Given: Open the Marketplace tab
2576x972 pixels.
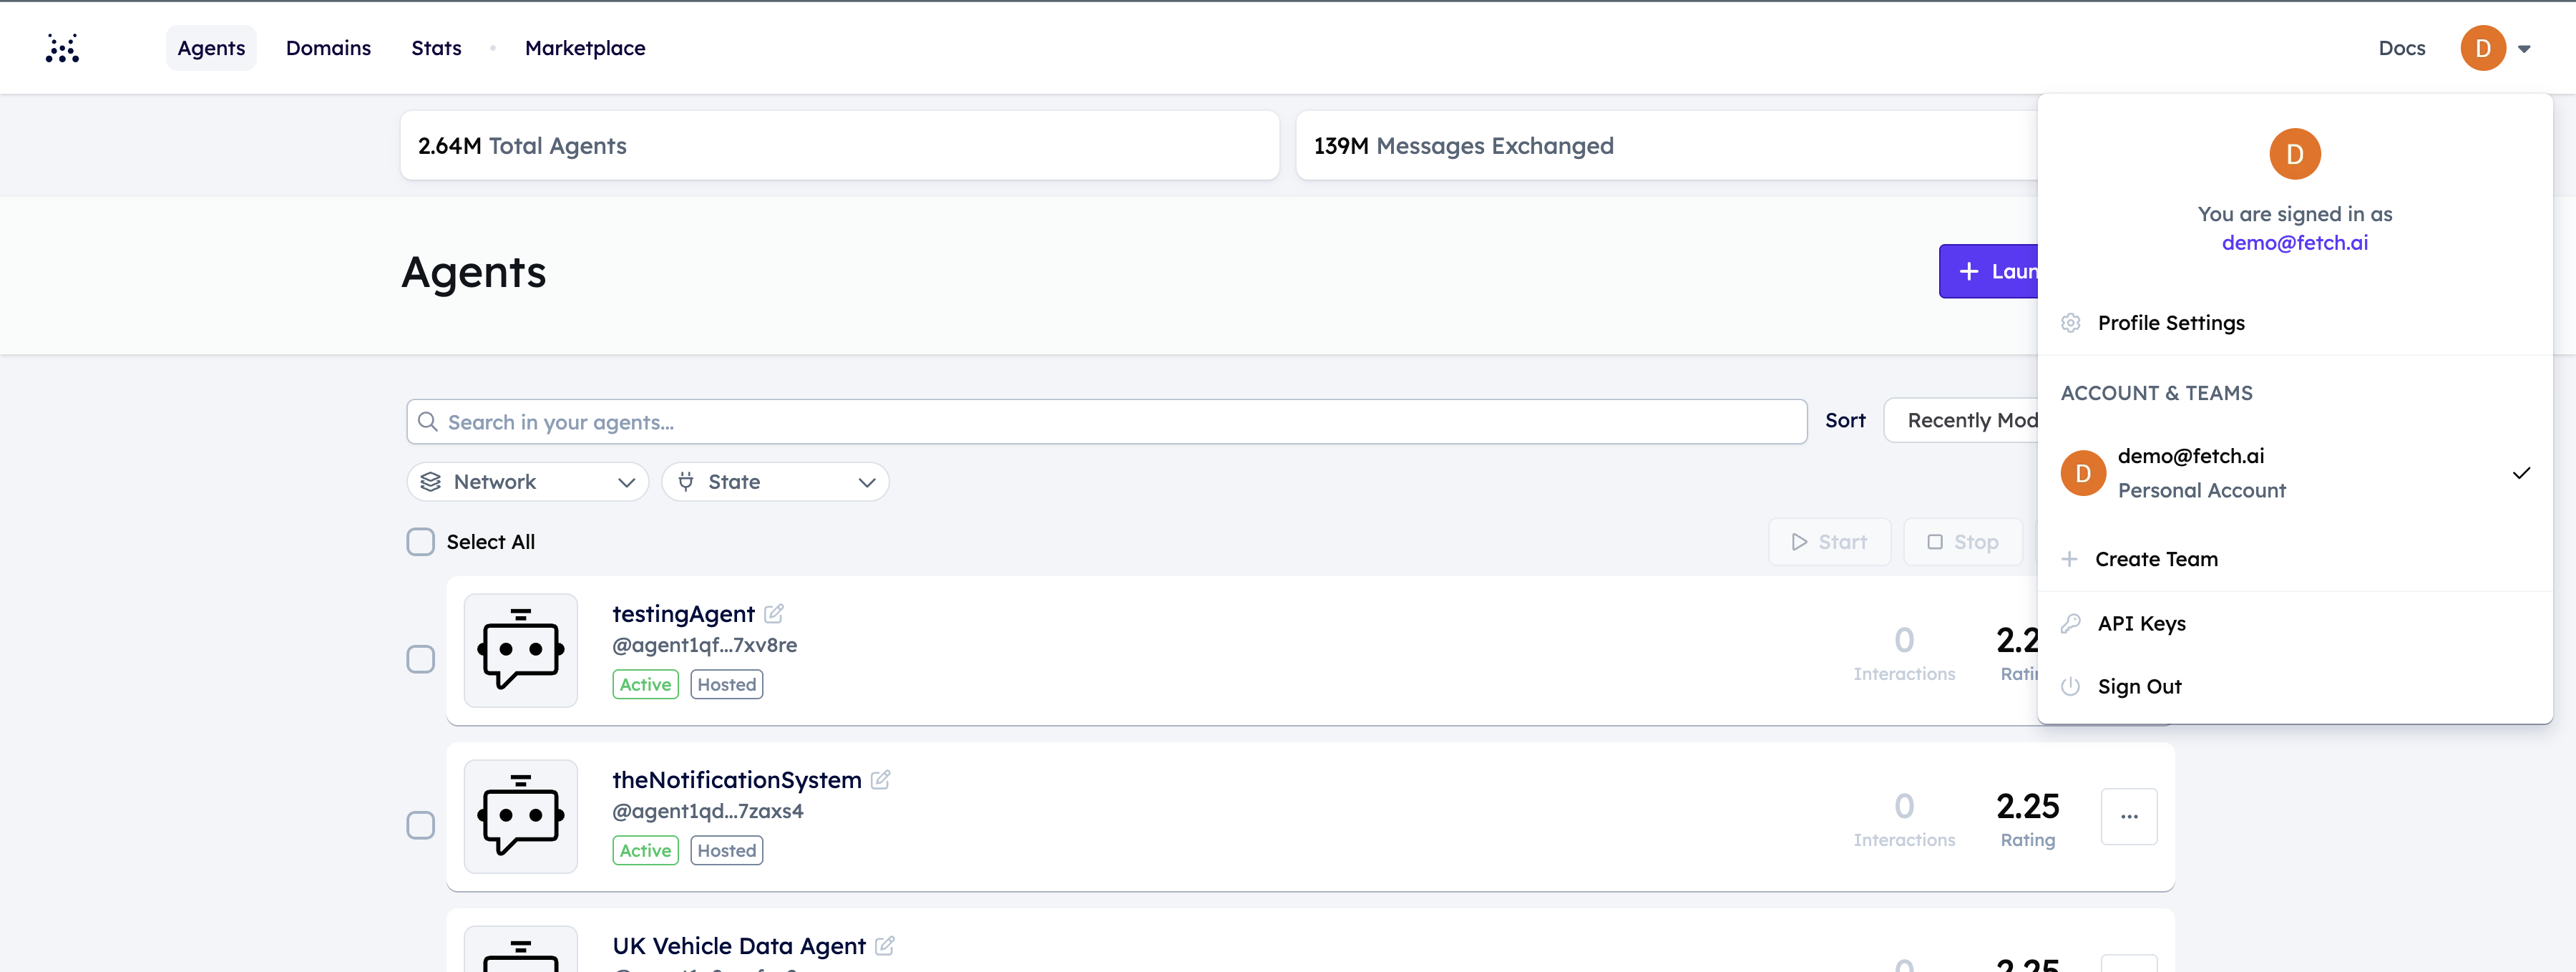Looking at the screenshot, I should tap(585, 48).
